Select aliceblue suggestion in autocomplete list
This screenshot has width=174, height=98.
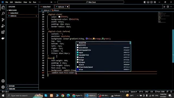pos(103,48)
